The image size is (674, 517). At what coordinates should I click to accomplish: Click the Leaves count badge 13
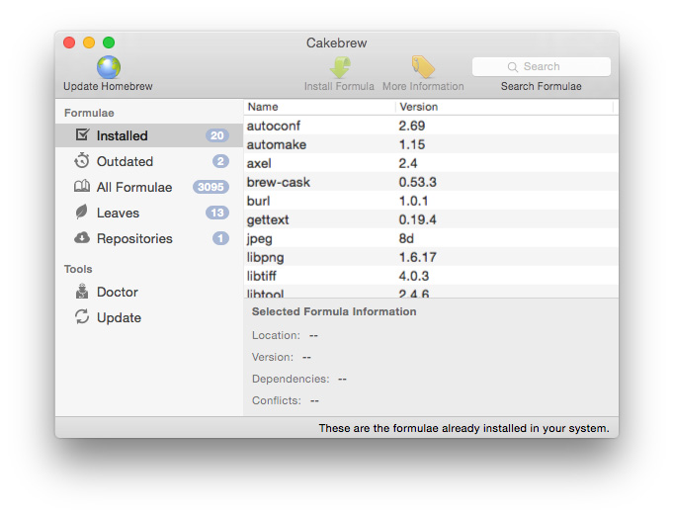pyautogui.click(x=217, y=213)
